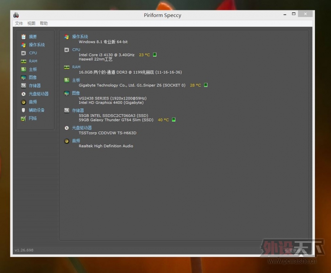Click the 59GB Galaxy Thunder GT64 text
Screen dimensions: 331x273
116,120
